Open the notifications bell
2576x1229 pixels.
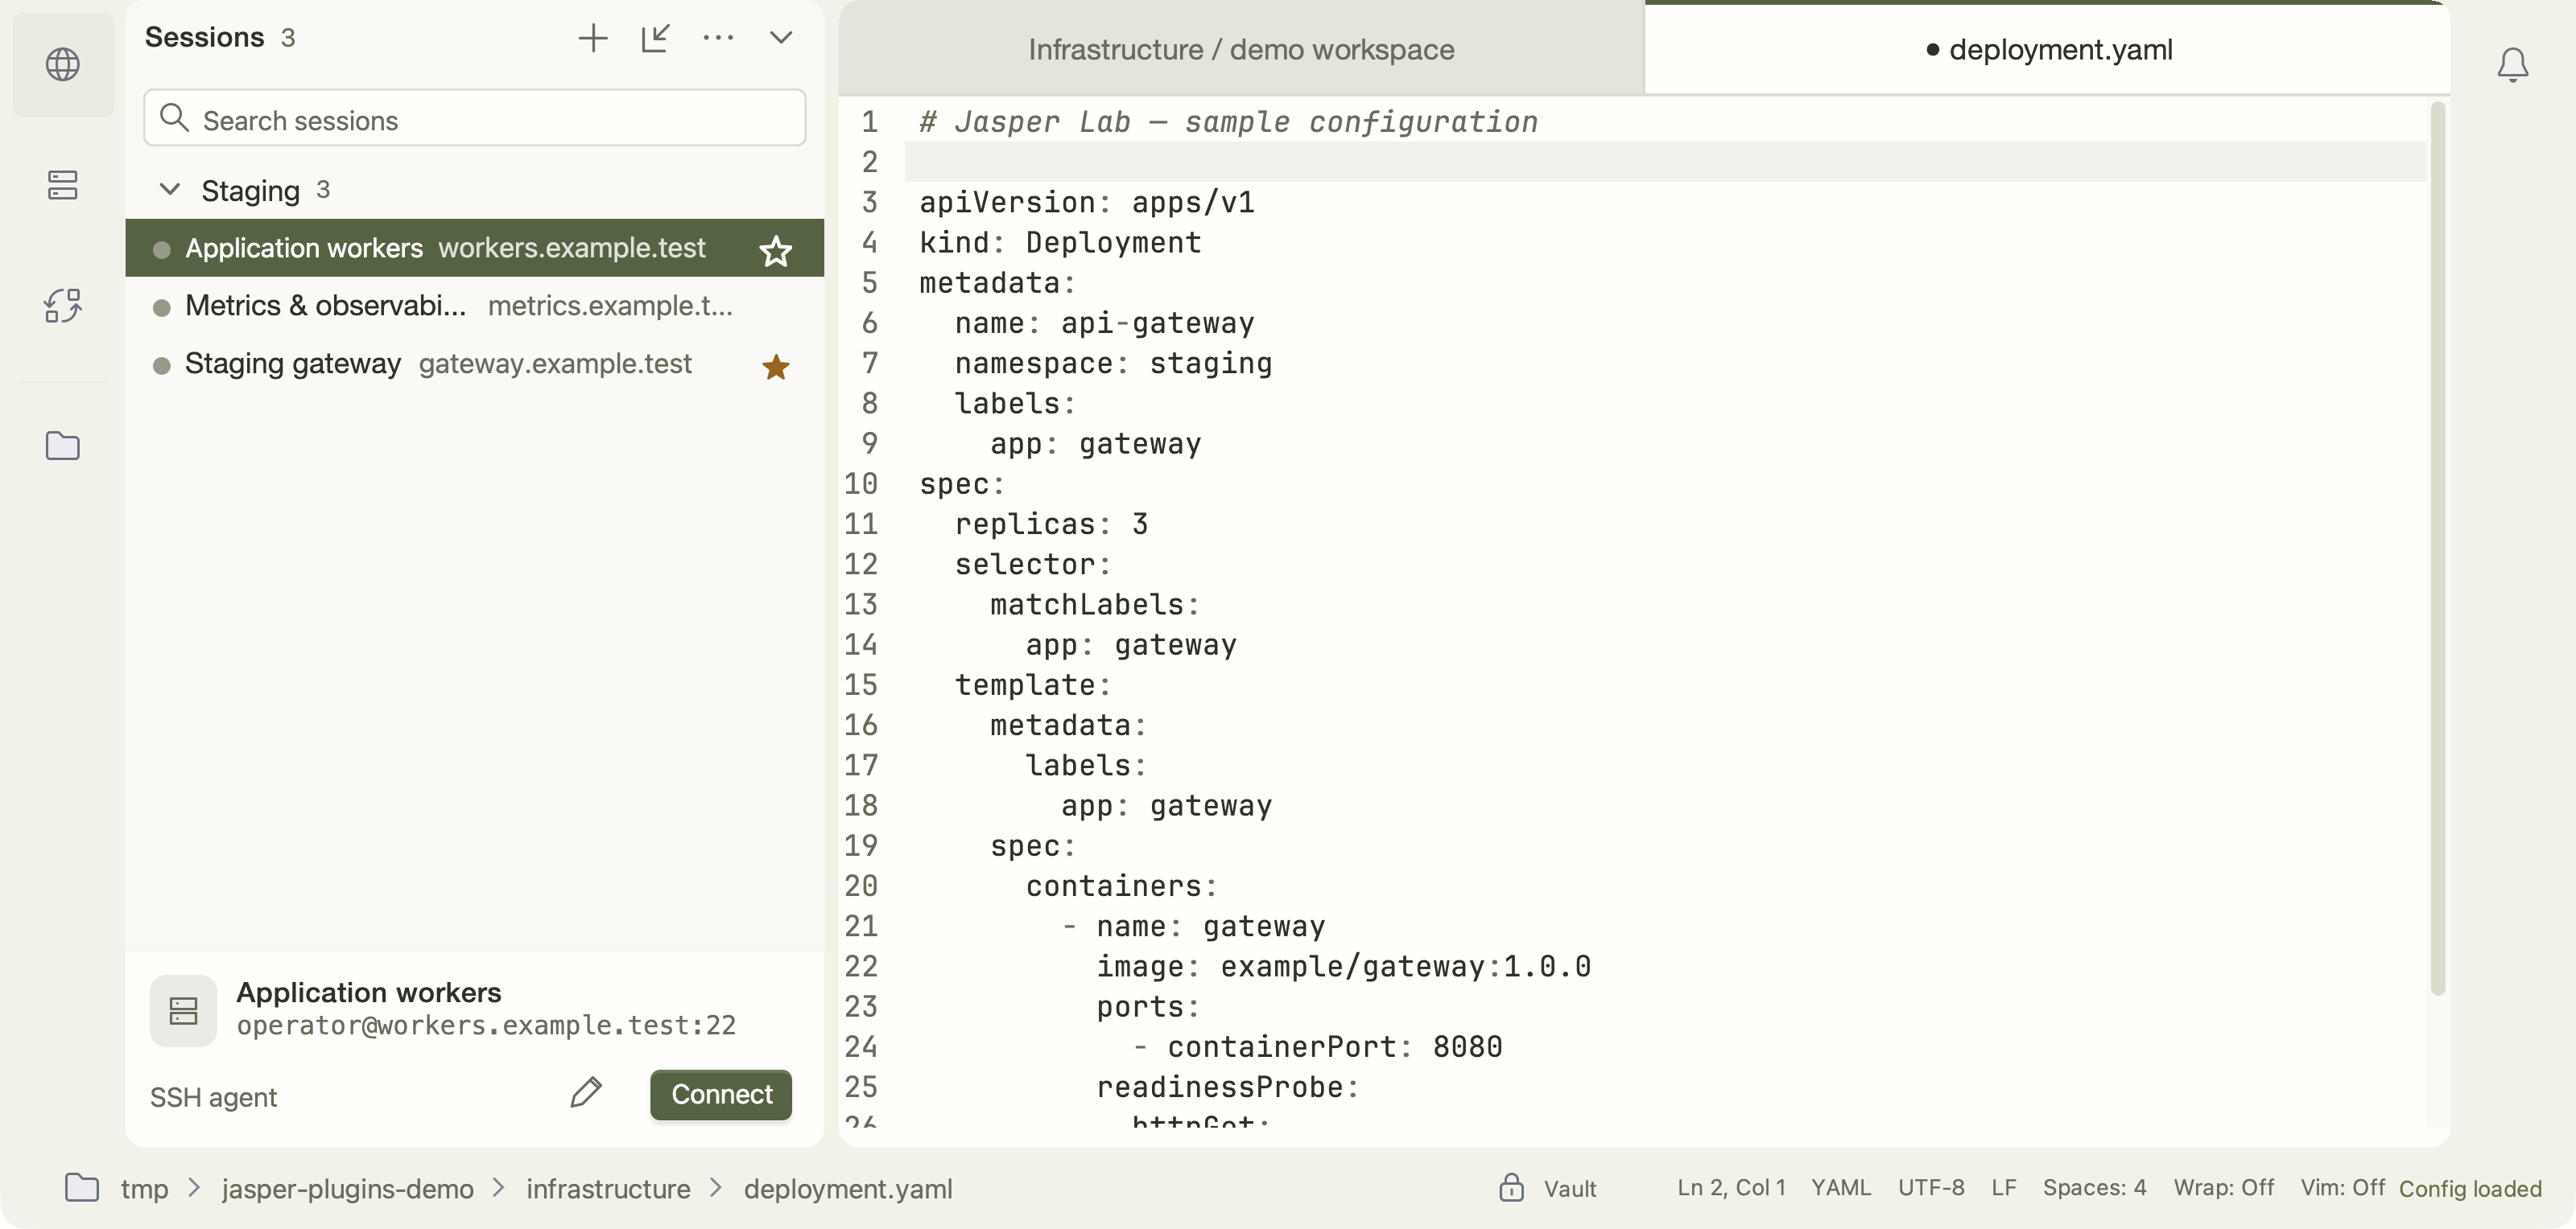[x=2512, y=65]
